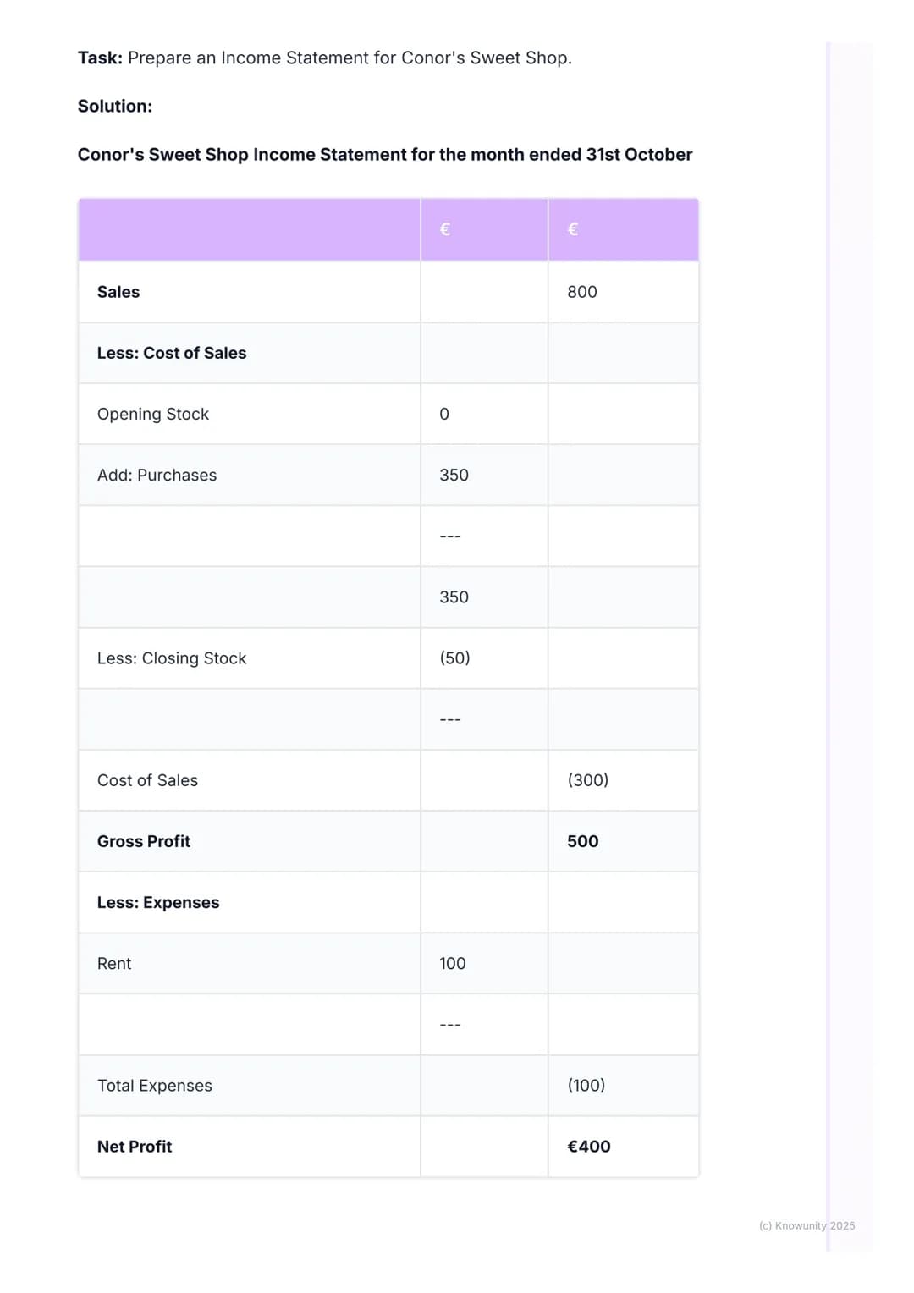Screen dimensions: 914x1293
Task: Click the Rent expense 100 value
Action: [453, 963]
